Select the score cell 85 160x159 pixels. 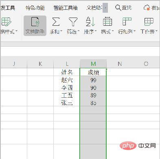click(93, 103)
